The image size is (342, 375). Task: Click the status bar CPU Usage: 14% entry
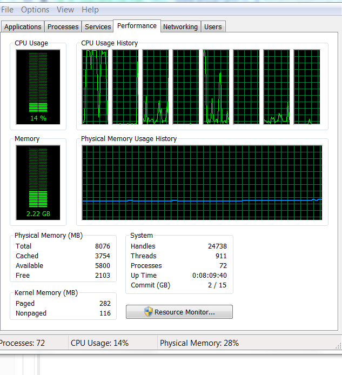(x=99, y=343)
